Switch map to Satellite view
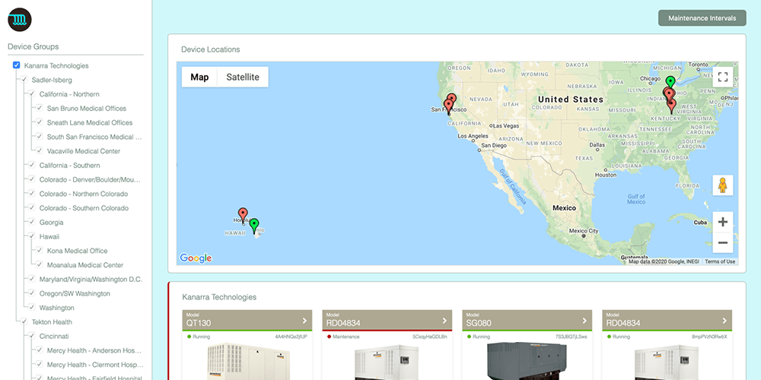The image size is (761, 380). [243, 77]
